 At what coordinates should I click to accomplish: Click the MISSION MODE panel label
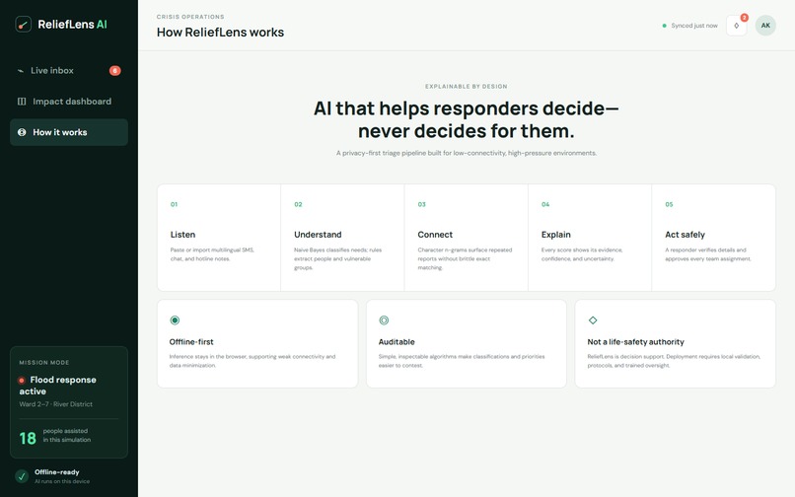coord(44,363)
